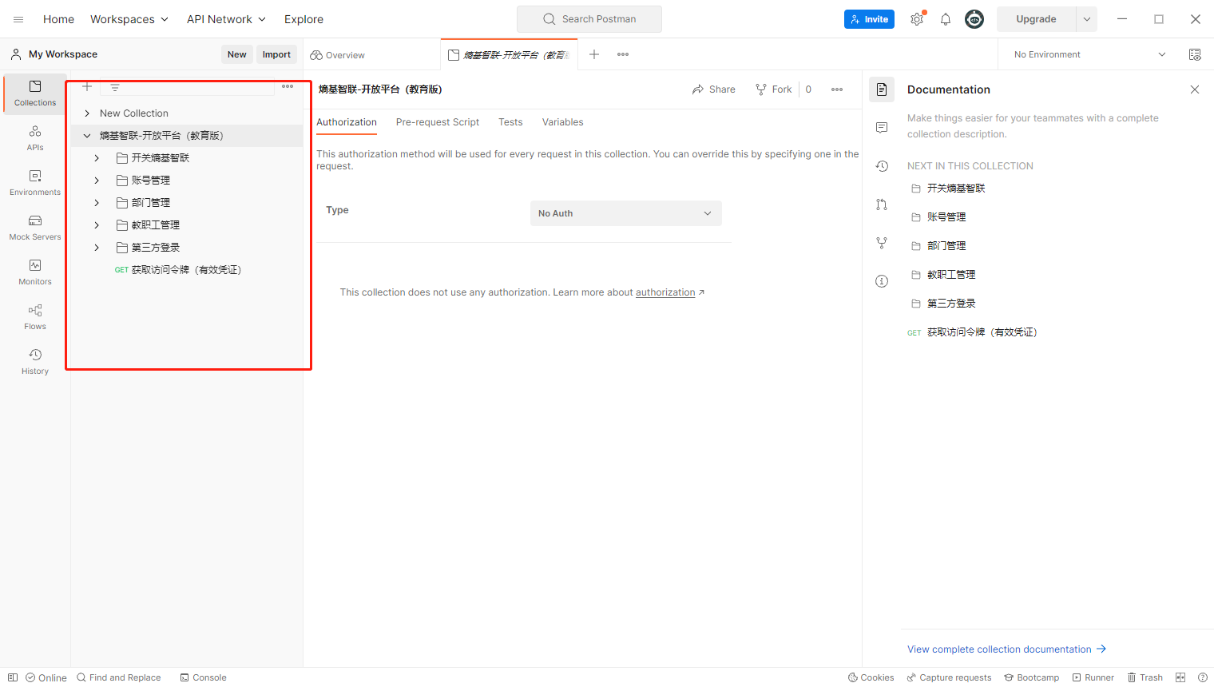Open the collection comments icon in the right sidebar

(x=882, y=128)
